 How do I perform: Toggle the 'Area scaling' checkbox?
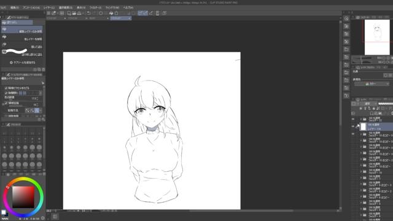point(6,103)
